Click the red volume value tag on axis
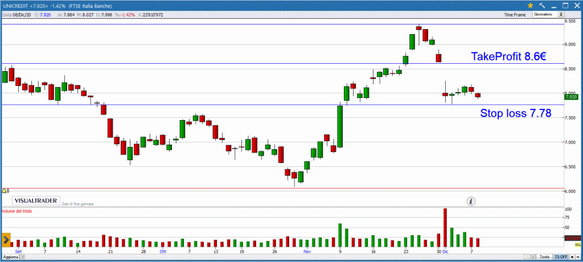The height and width of the screenshot is (262, 583). (573, 238)
